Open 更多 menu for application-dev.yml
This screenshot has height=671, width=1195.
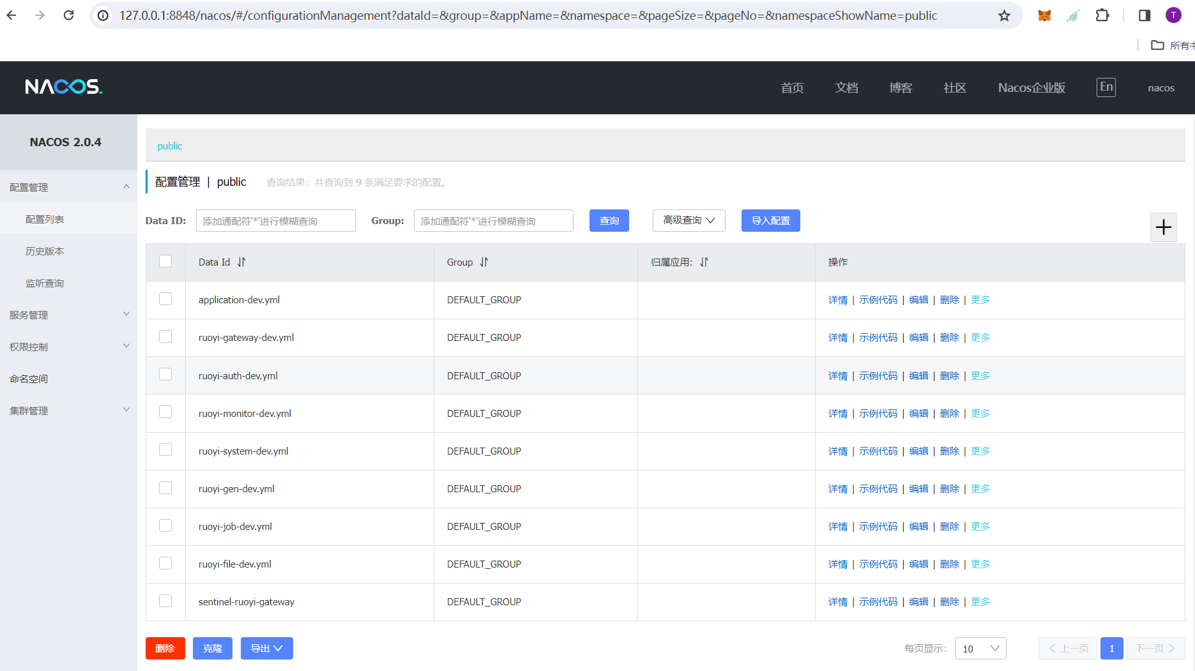(980, 300)
